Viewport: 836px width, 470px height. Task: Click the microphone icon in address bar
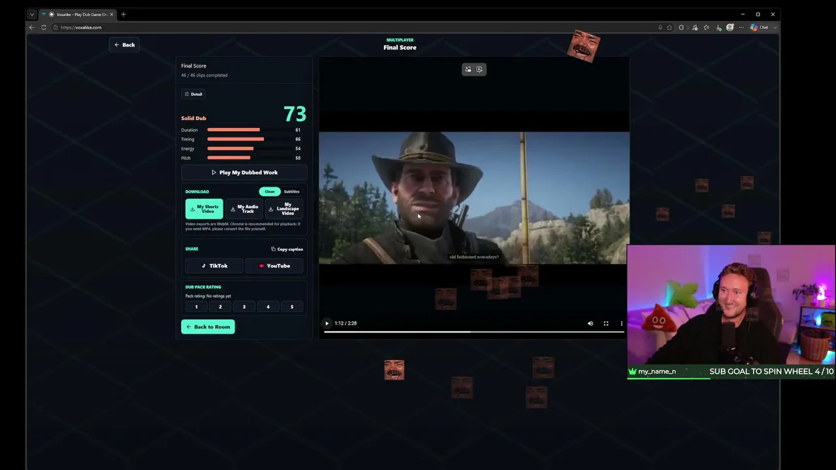tap(660, 27)
